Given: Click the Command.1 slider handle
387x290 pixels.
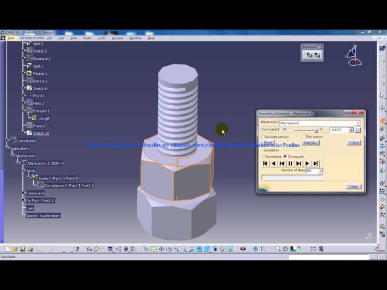Looking at the screenshot, I should (x=316, y=130).
